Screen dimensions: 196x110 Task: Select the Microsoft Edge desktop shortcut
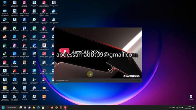tap(5, 20)
